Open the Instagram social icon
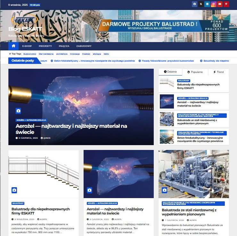 213,4
